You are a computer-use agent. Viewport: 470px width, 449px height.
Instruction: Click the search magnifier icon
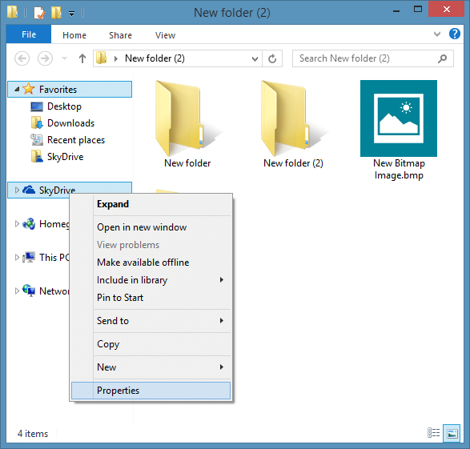[442, 58]
